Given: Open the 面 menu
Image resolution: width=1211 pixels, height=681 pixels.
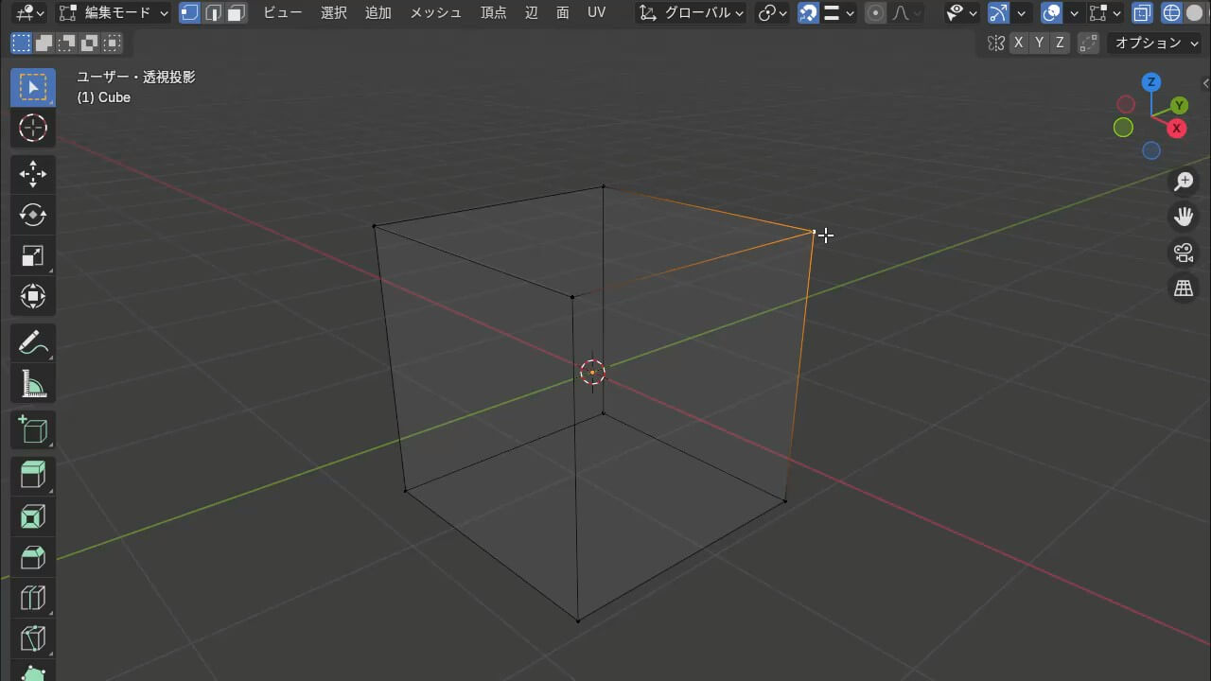Looking at the screenshot, I should [x=563, y=13].
